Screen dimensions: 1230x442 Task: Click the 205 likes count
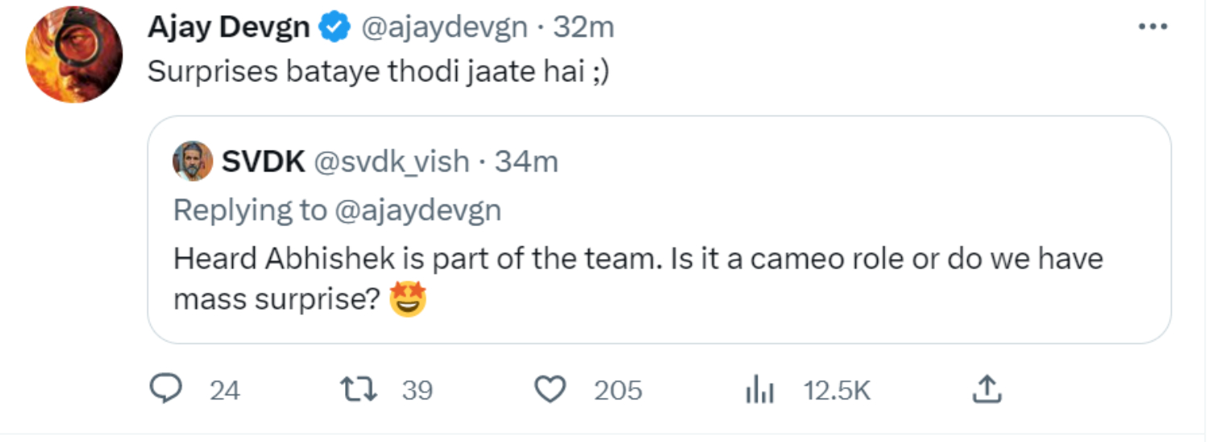pyautogui.click(x=618, y=390)
